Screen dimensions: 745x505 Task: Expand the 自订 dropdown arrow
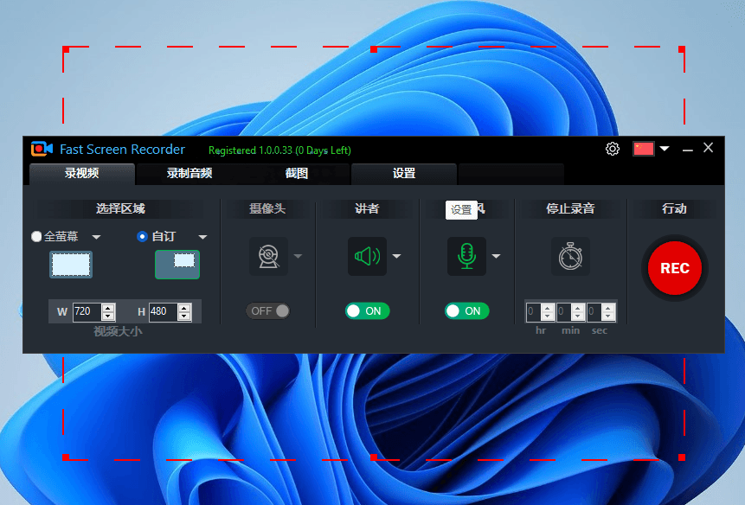pos(202,237)
